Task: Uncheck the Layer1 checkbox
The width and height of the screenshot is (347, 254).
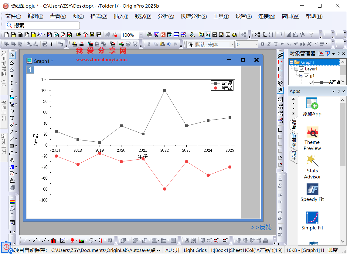Action: (301, 69)
